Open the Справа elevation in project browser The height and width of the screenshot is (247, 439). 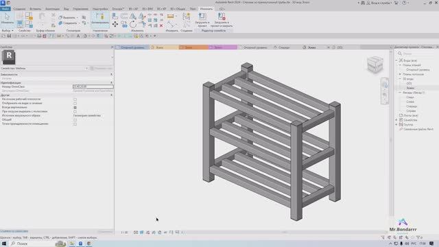click(411, 111)
